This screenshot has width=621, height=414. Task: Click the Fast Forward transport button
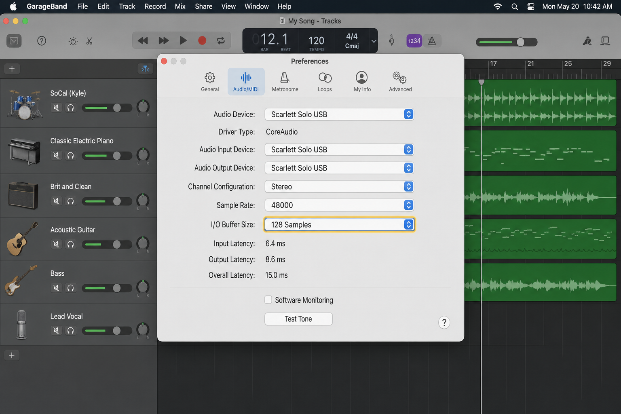tap(164, 40)
